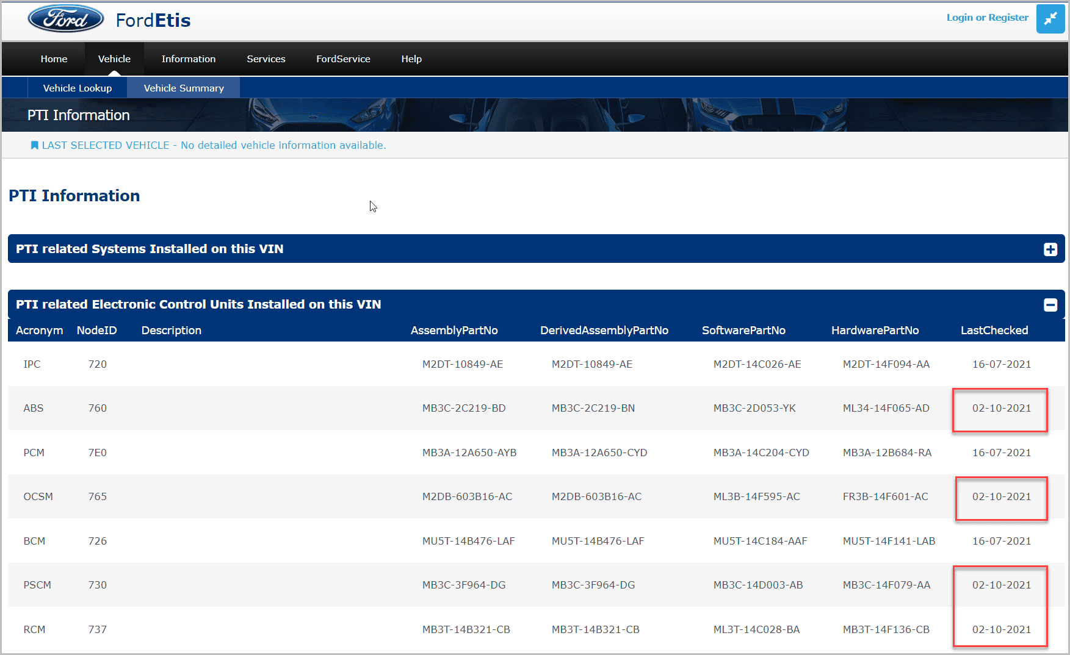The width and height of the screenshot is (1070, 655).
Task: Switch to the Vehicle Lookup tab
Action: 78,88
